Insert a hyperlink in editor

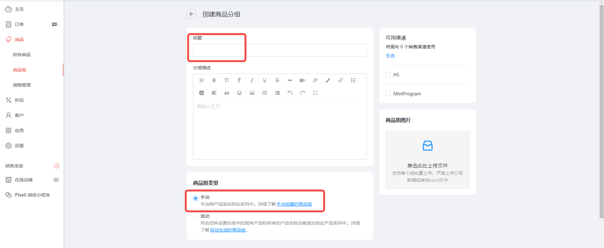tap(341, 80)
